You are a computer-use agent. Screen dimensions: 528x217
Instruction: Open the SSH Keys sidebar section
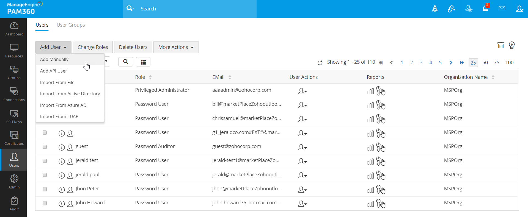point(14,116)
